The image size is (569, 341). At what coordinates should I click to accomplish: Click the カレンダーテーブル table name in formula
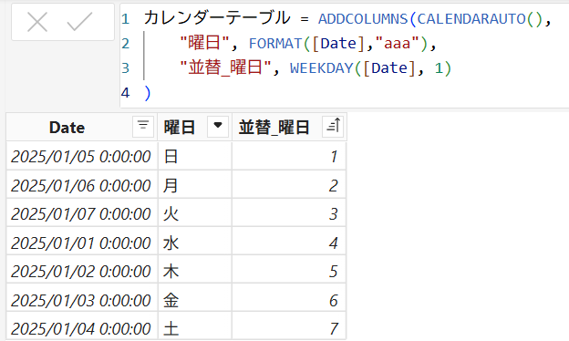point(217,18)
